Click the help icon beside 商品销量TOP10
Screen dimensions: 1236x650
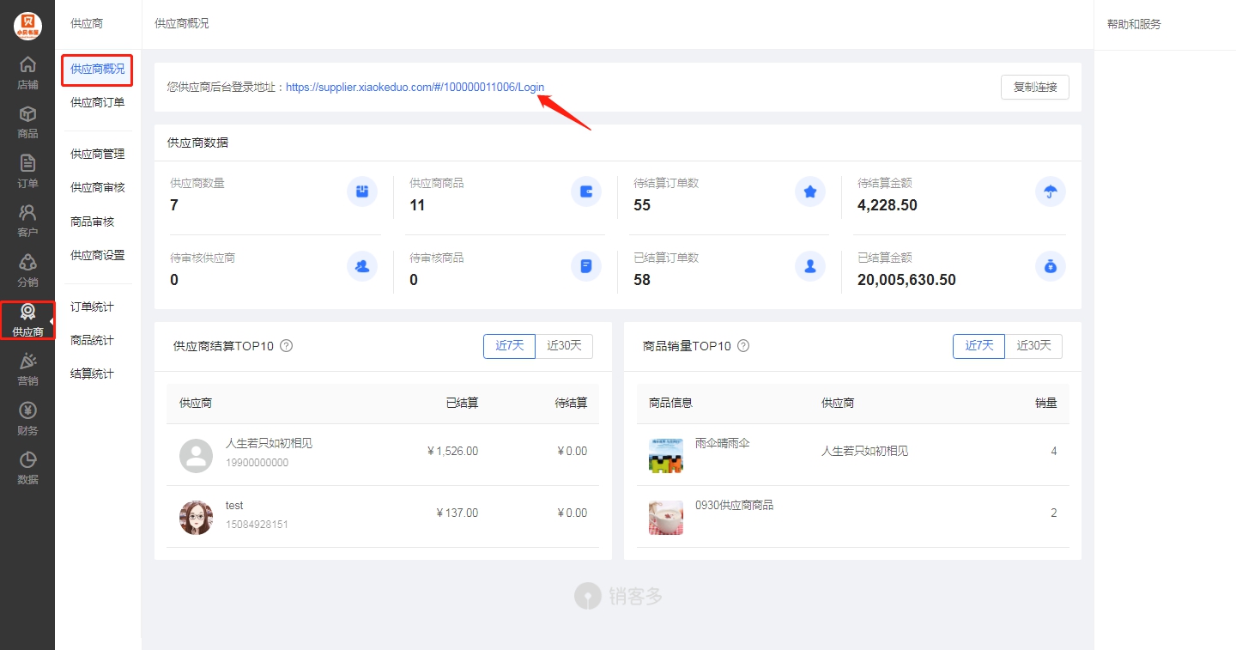[x=743, y=346]
